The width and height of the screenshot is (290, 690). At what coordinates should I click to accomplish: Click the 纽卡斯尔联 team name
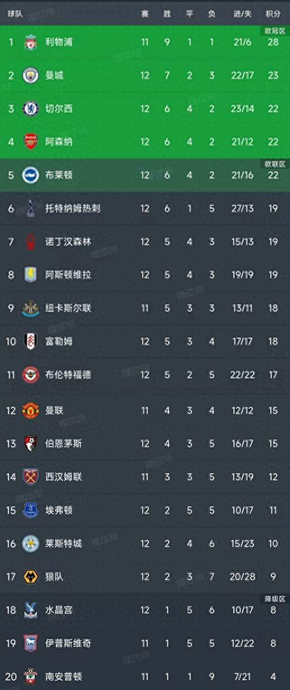68,308
